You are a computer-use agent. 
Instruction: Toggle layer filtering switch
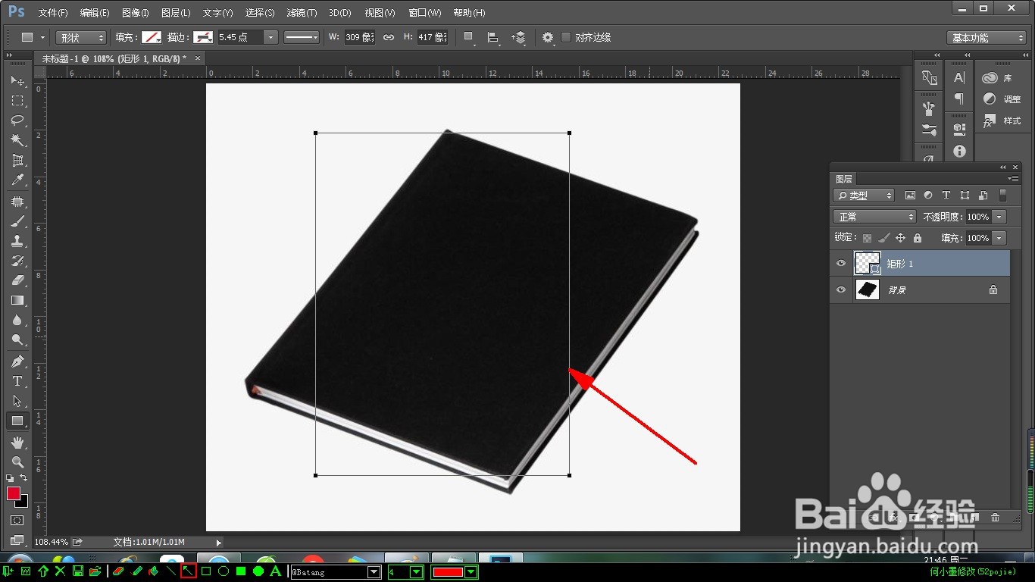[x=1002, y=196]
